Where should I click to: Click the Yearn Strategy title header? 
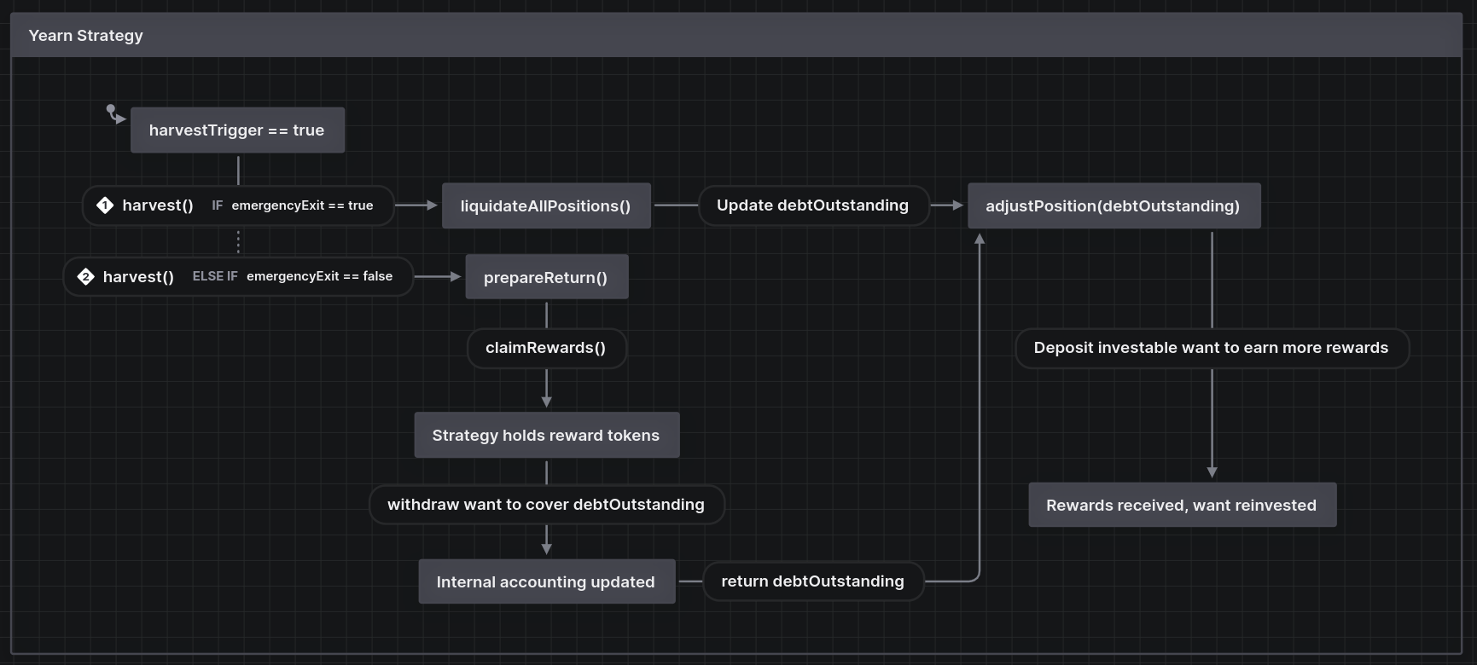[736, 35]
